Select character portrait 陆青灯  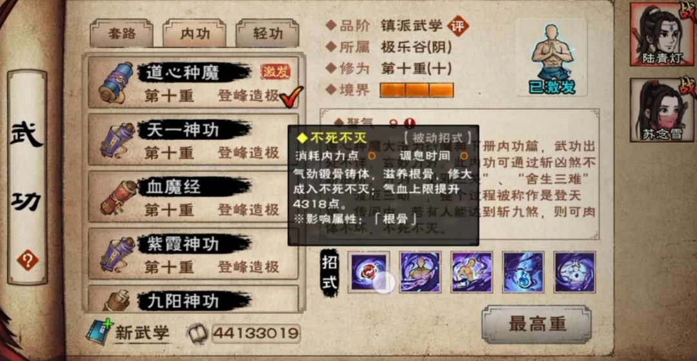pyautogui.click(x=662, y=35)
